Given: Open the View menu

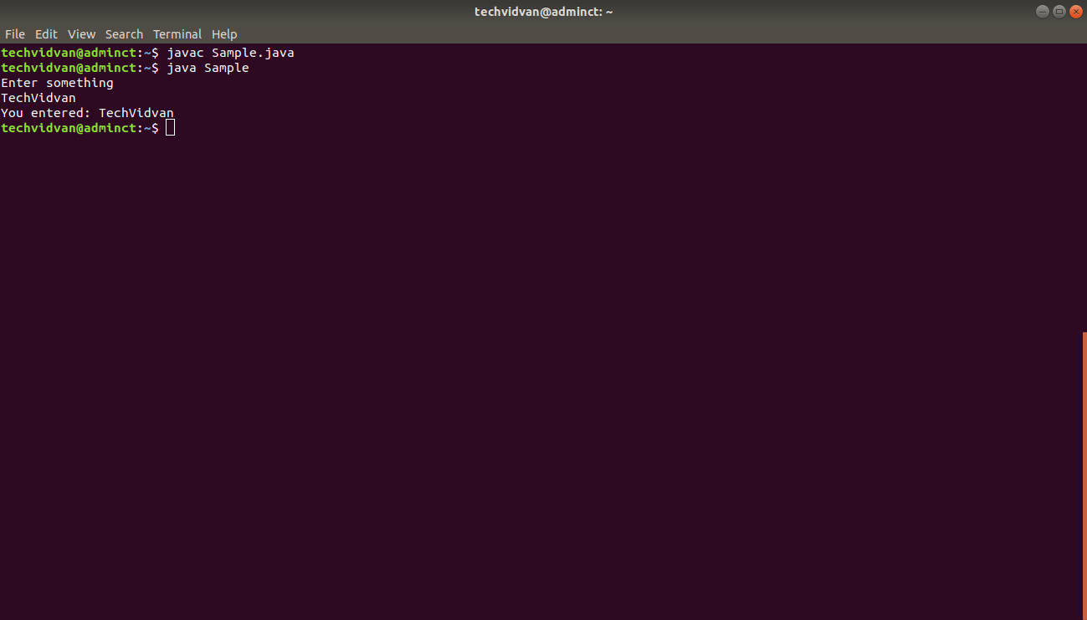Looking at the screenshot, I should tap(82, 34).
